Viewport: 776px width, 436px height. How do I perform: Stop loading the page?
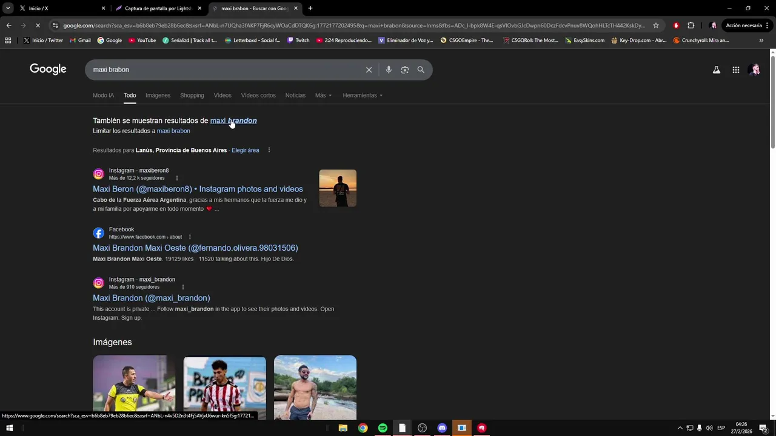pyautogui.click(x=38, y=25)
